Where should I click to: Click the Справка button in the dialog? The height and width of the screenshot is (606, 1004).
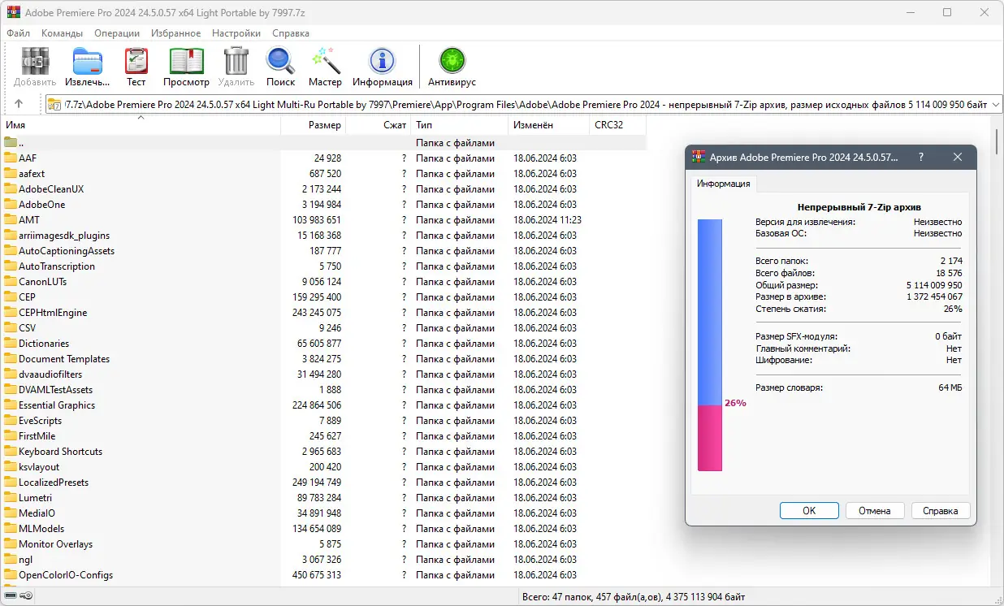pyautogui.click(x=941, y=510)
